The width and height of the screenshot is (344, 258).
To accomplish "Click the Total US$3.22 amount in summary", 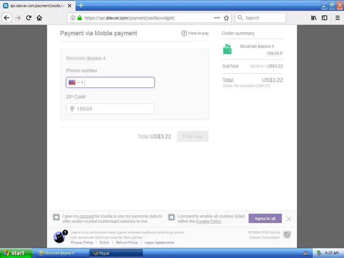I will click(272, 80).
